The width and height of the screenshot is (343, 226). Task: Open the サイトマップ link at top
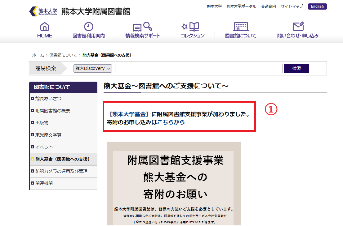click(292, 6)
